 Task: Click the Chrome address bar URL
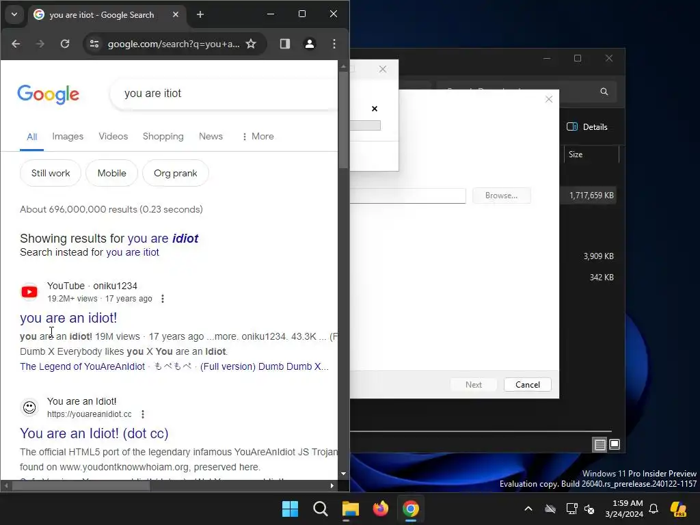174,44
